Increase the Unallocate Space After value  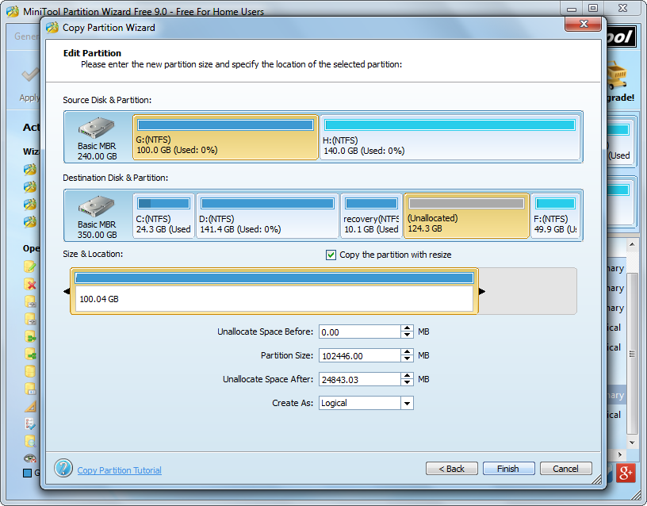(x=407, y=376)
